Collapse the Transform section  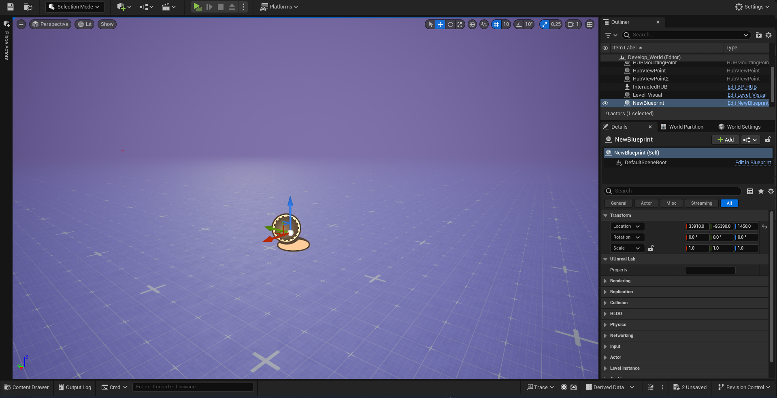click(605, 216)
